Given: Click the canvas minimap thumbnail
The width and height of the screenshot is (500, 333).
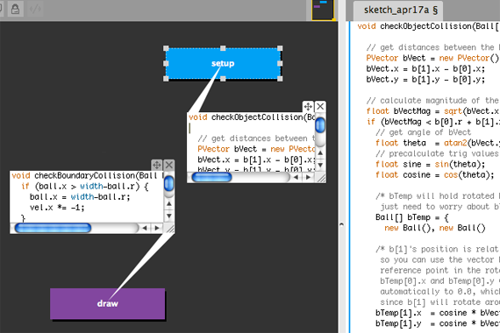Looking at the screenshot, I should coord(323,10).
